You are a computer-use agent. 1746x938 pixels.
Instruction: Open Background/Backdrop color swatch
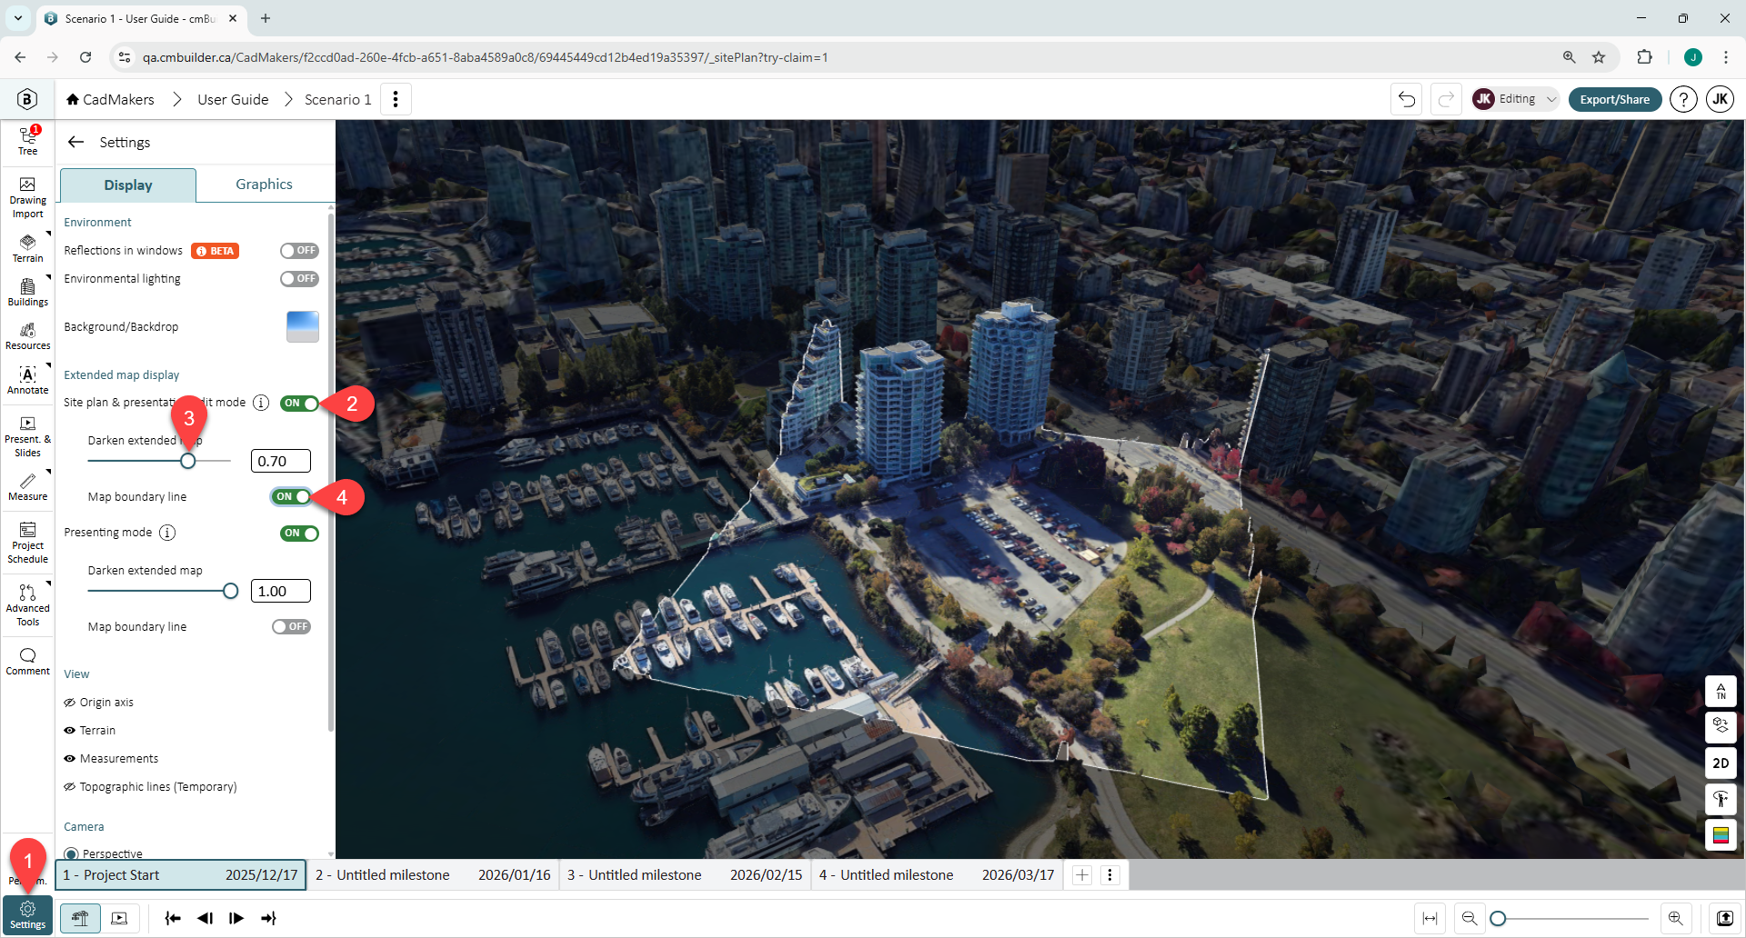pos(302,326)
